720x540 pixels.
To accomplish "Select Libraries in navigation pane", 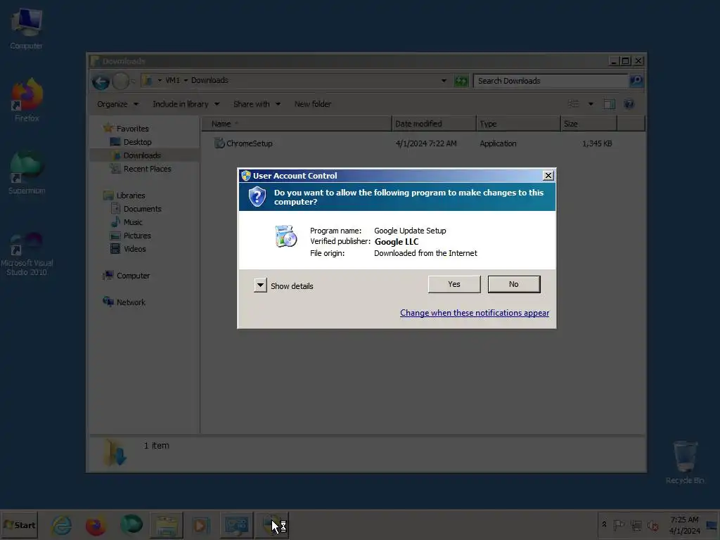I will click(x=124, y=195).
